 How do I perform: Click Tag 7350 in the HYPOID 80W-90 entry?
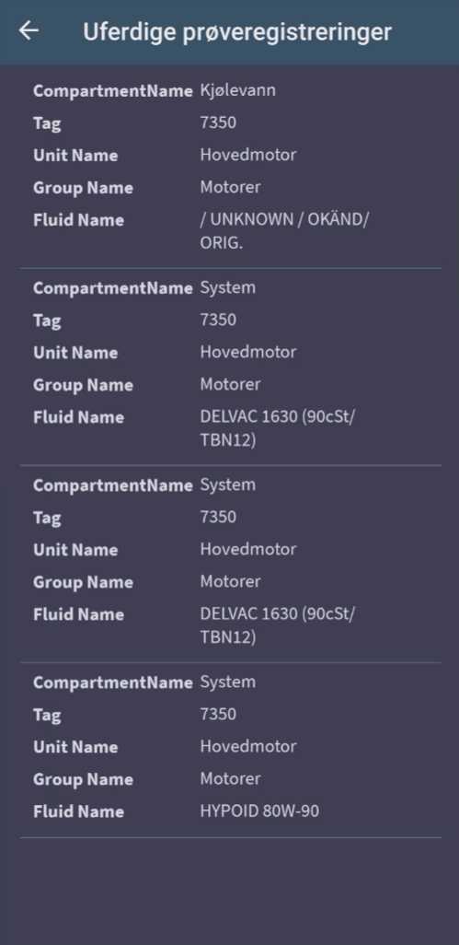coord(218,714)
